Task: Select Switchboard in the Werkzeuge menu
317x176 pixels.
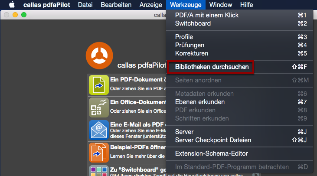Action: [239, 23]
